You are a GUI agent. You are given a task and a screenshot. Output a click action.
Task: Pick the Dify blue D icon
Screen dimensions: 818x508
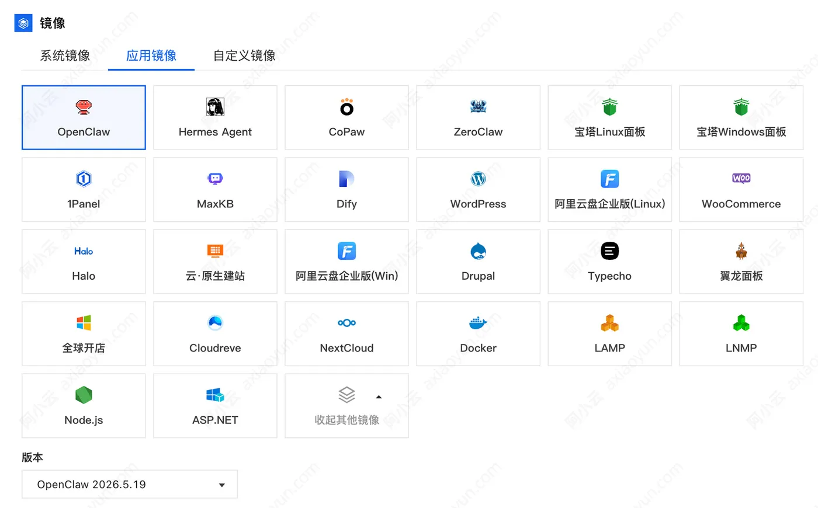(x=346, y=179)
